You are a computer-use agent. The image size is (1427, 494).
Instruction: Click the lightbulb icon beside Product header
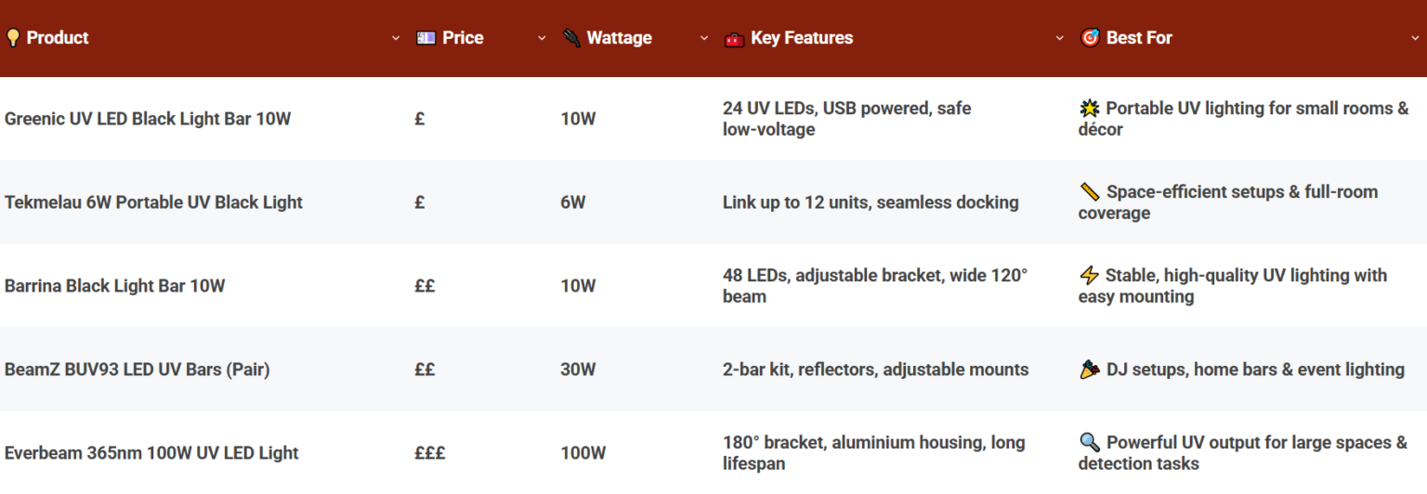pyautogui.click(x=13, y=38)
